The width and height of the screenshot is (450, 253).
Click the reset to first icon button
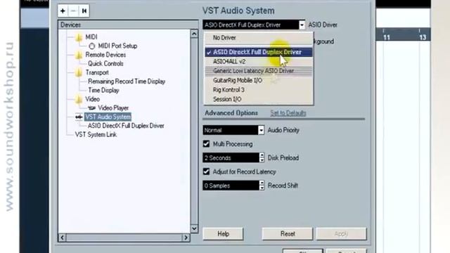pyautogui.click(x=84, y=11)
